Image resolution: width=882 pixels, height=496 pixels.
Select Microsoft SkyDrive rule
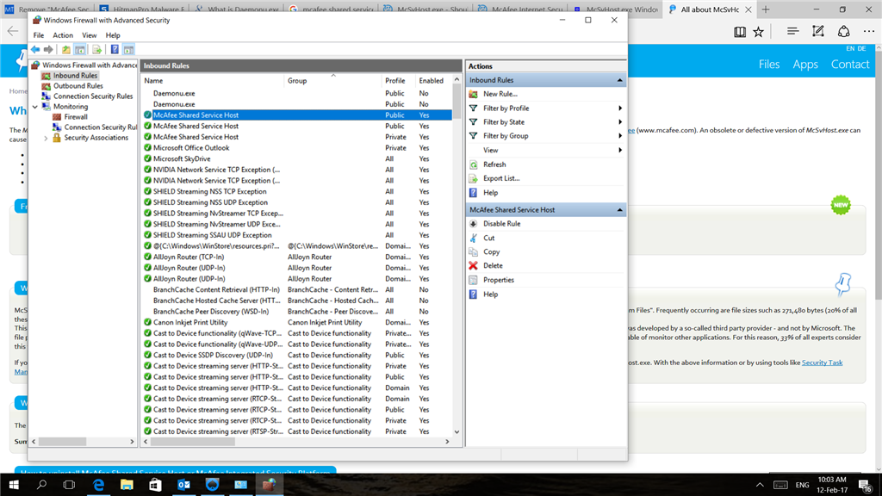[x=296, y=158]
